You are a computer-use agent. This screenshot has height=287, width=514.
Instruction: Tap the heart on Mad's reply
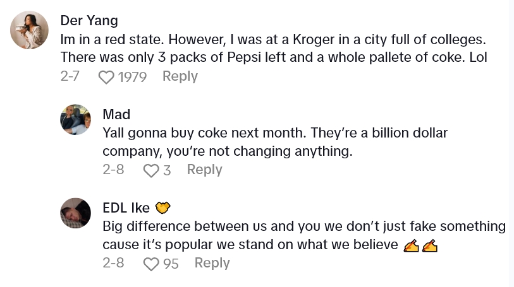pyautogui.click(x=150, y=170)
